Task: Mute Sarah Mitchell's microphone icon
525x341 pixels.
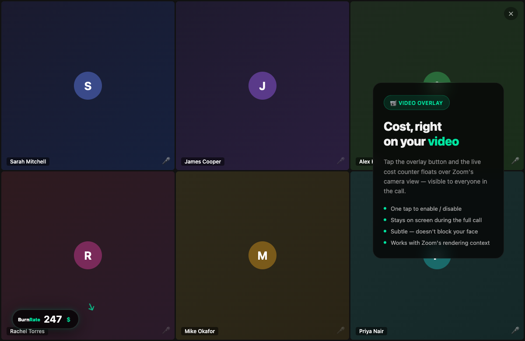Action: [166, 161]
